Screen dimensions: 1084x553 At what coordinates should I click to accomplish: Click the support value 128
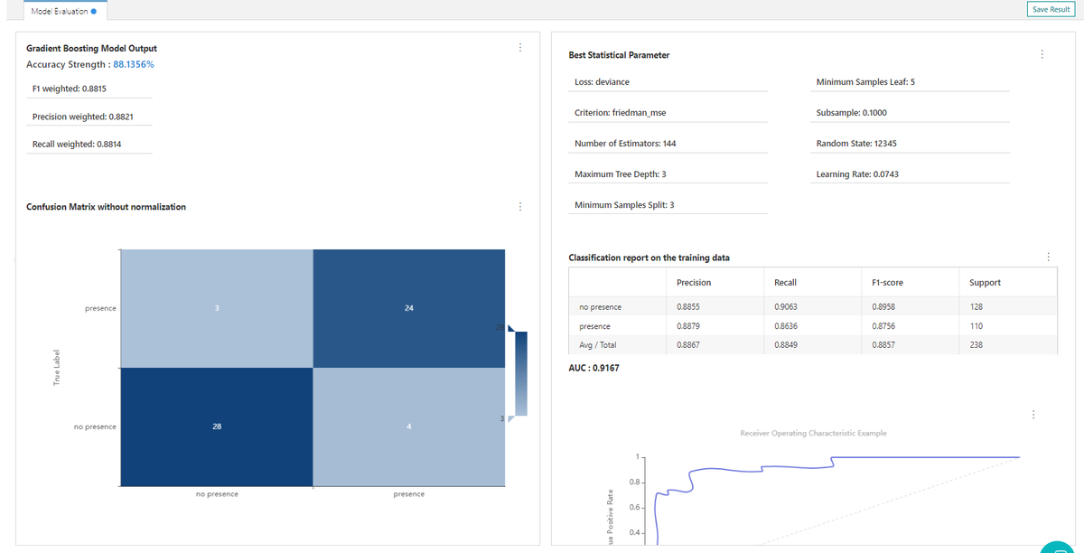[976, 307]
